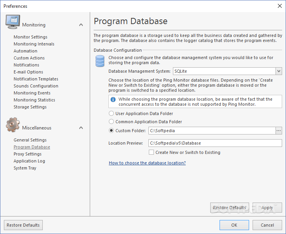Viewport: 286px width, 234px height.
Task: Click the Location Preview field
Action: [215, 143]
